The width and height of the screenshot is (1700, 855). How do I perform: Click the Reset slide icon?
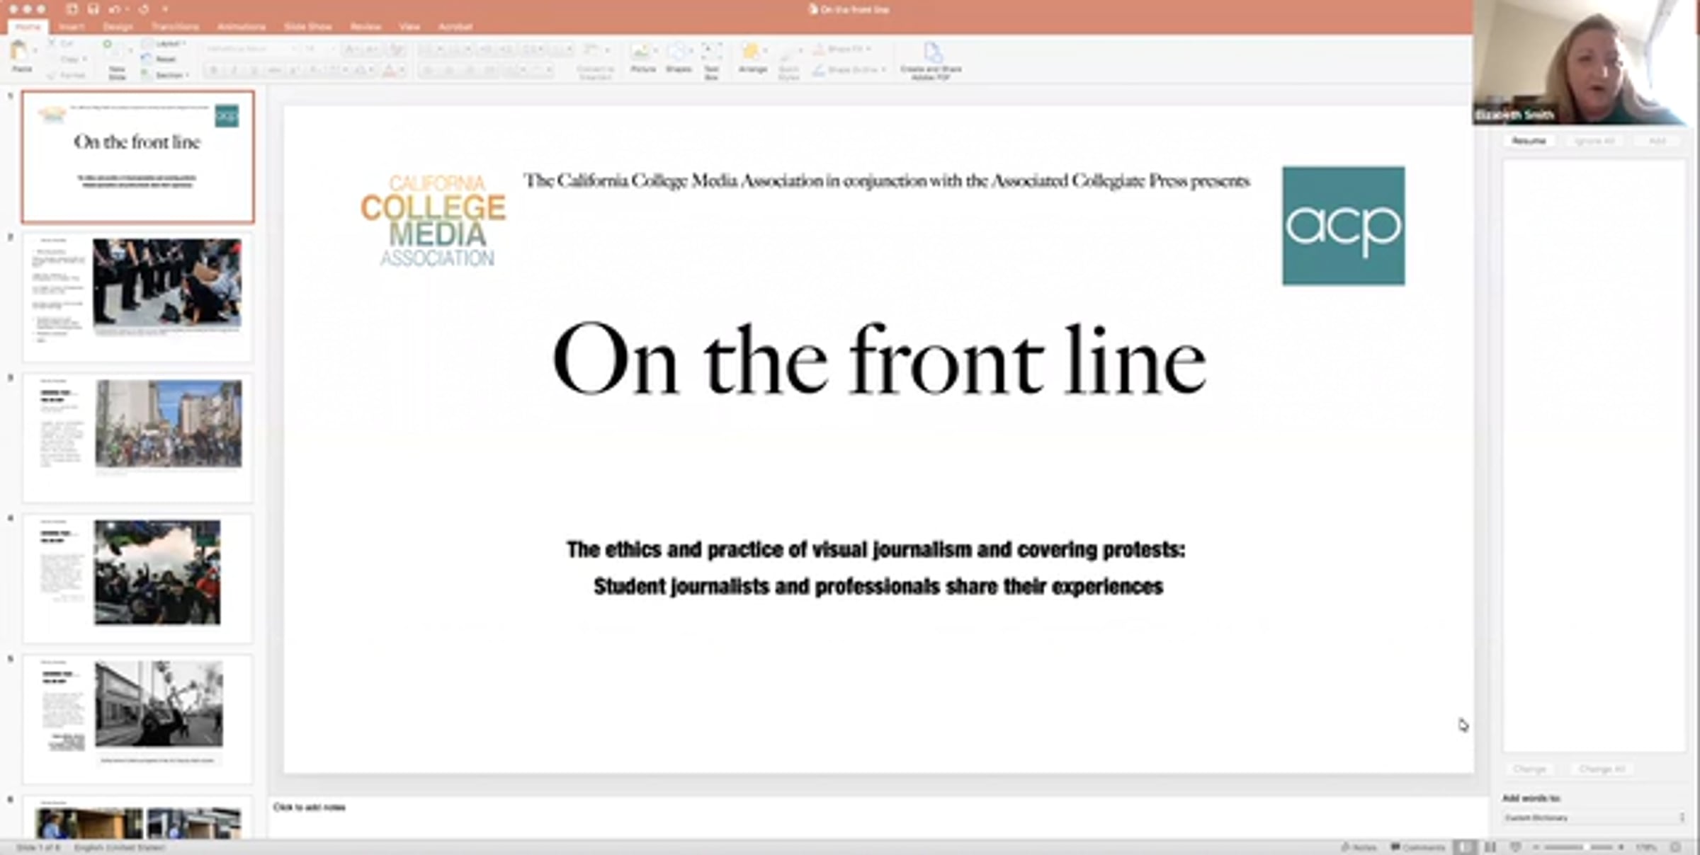tap(147, 59)
